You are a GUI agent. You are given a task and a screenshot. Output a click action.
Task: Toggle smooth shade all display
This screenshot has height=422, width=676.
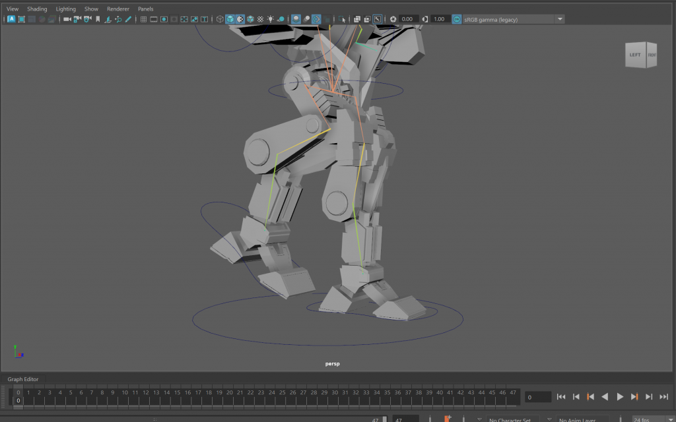230,19
